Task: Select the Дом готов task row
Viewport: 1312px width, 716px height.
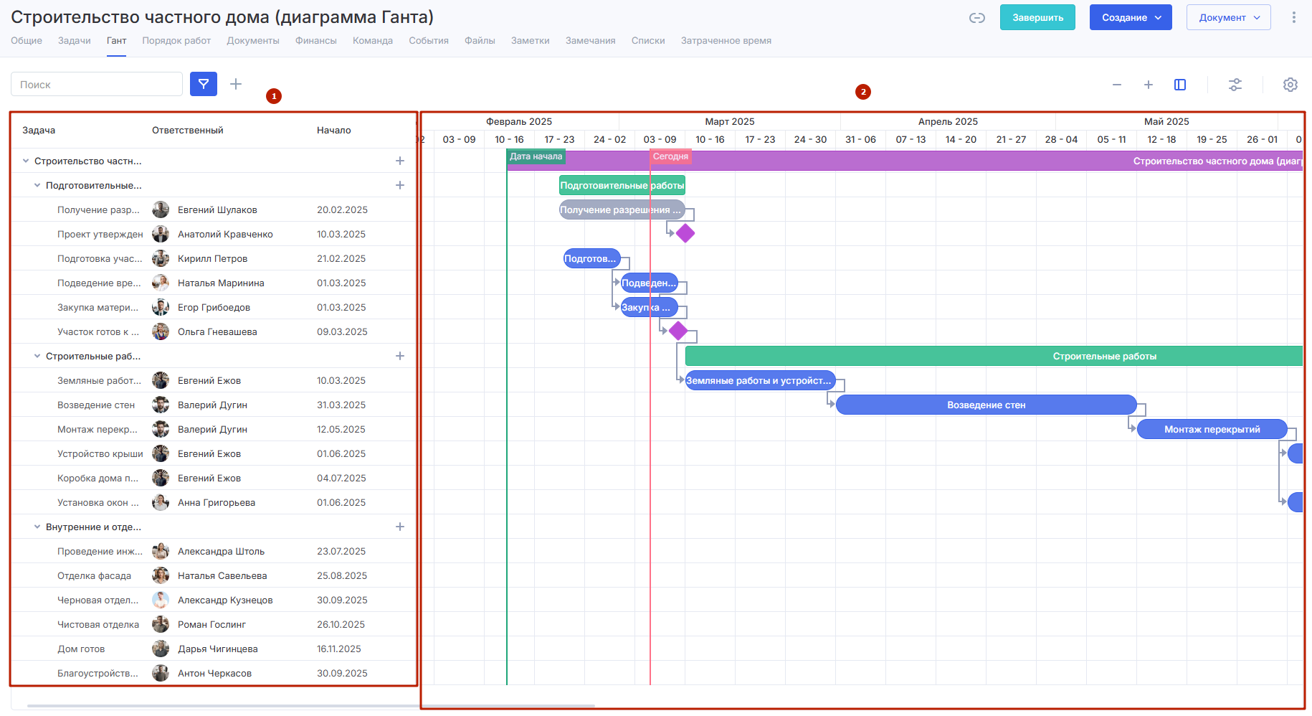Action: pos(214,649)
